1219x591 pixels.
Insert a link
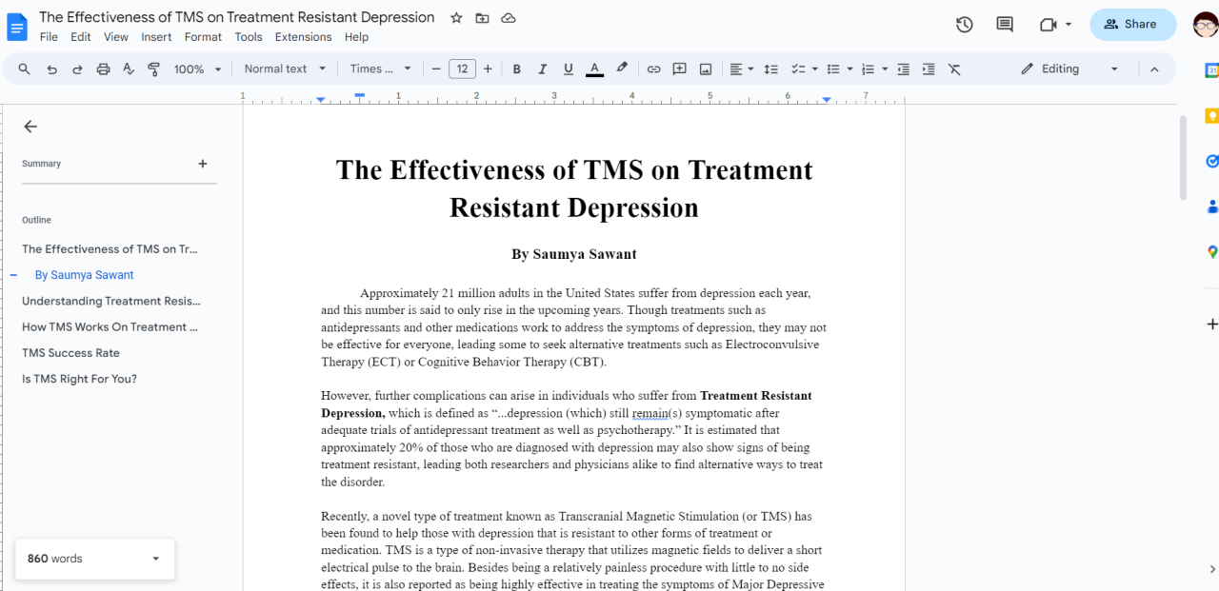pyautogui.click(x=653, y=69)
